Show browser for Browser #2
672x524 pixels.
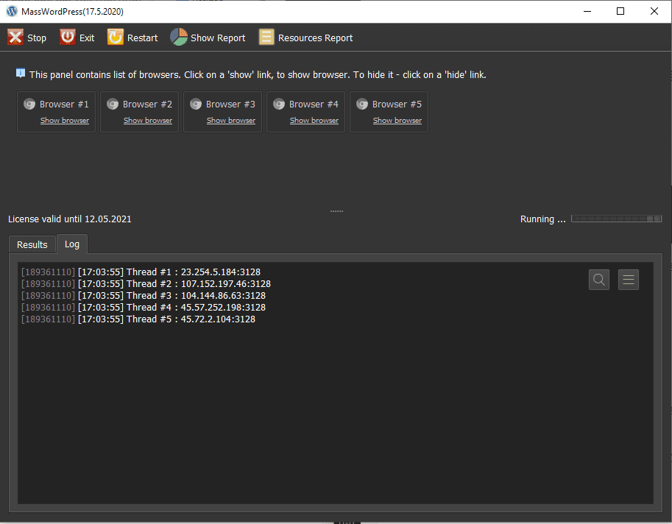coord(148,121)
